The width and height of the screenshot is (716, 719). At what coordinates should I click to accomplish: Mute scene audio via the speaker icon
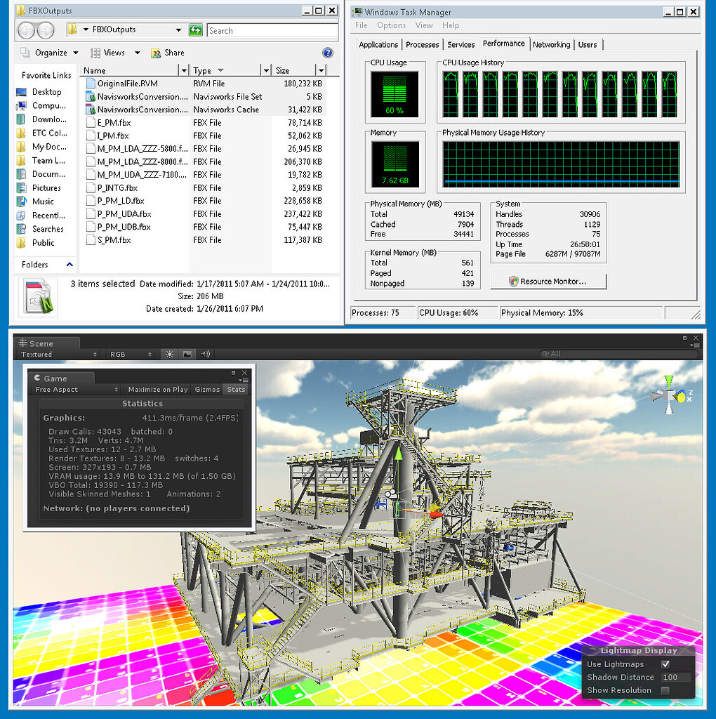(205, 355)
